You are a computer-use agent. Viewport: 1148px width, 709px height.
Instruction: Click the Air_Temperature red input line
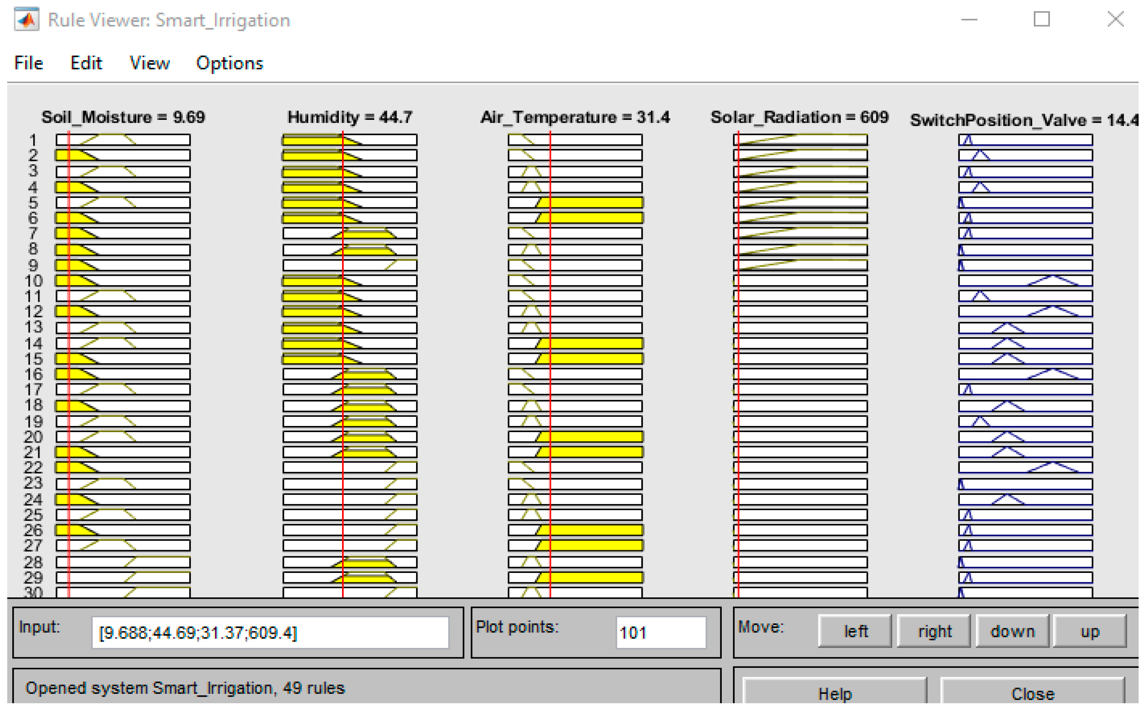click(550, 364)
